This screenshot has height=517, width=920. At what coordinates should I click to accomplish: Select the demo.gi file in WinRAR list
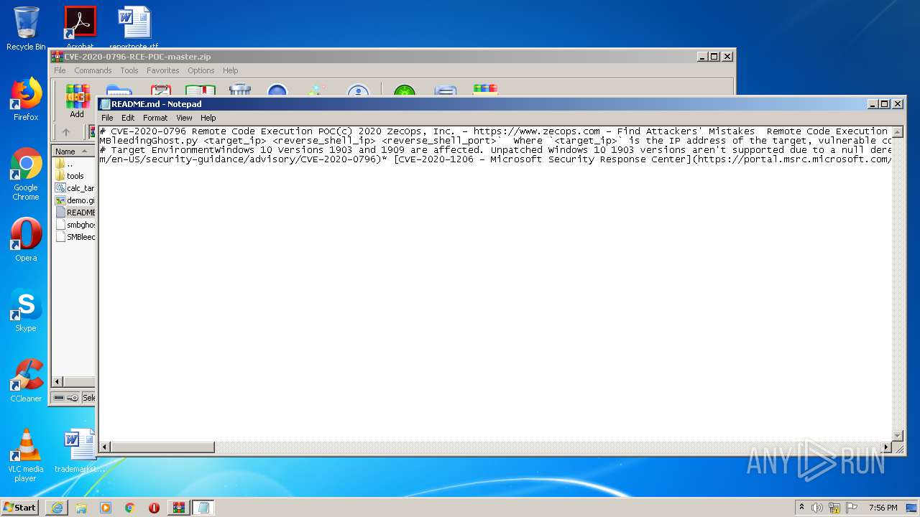(x=75, y=200)
